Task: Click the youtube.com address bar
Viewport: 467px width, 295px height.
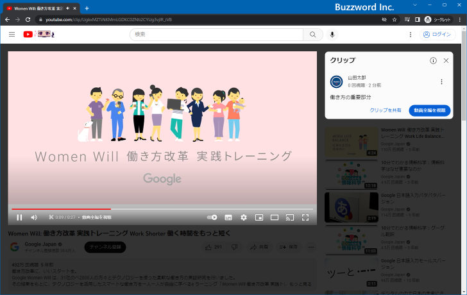Action: (x=208, y=20)
